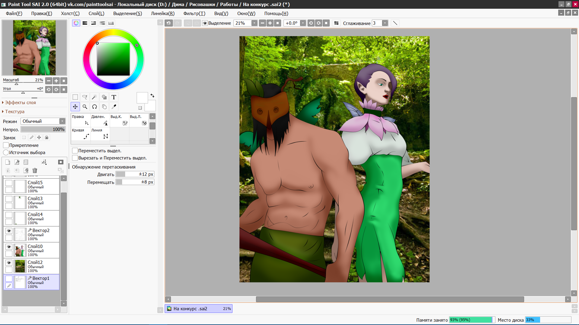Rotate the view counterclockwise in top toolbar

point(311,23)
